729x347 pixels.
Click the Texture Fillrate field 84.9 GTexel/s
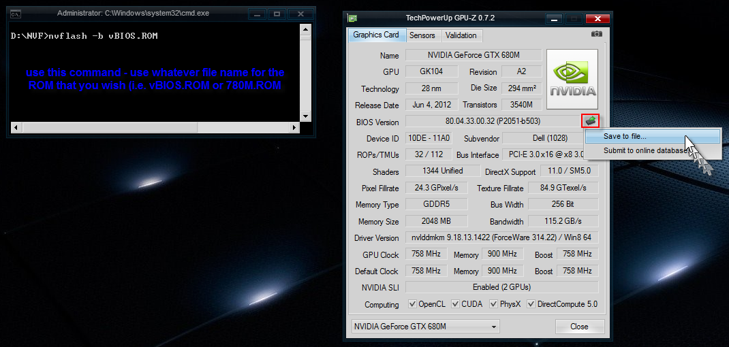[563, 188]
